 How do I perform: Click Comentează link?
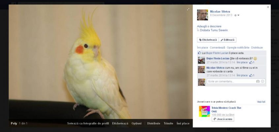coord(217,48)
